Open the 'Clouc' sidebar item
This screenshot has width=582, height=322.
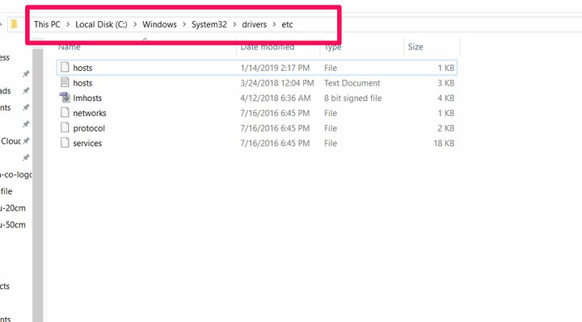[11, 141]
